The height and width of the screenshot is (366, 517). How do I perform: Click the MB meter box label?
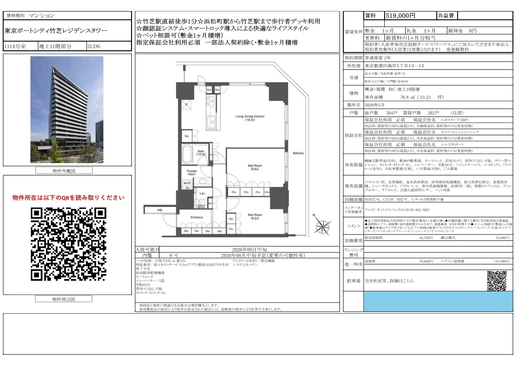[x=160, y=210]
